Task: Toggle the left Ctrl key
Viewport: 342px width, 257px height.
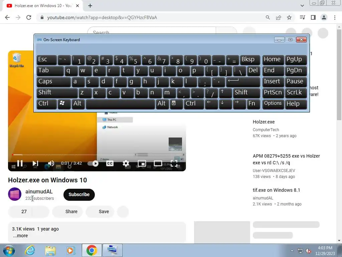Action: click(x=47, y=104)
